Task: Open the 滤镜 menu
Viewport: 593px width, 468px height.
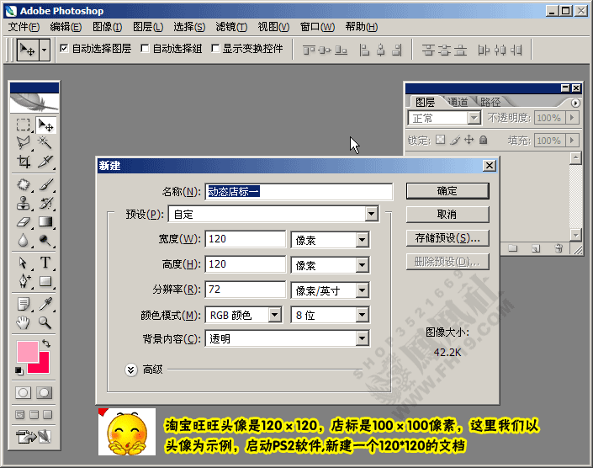Action: click(231, 27)
